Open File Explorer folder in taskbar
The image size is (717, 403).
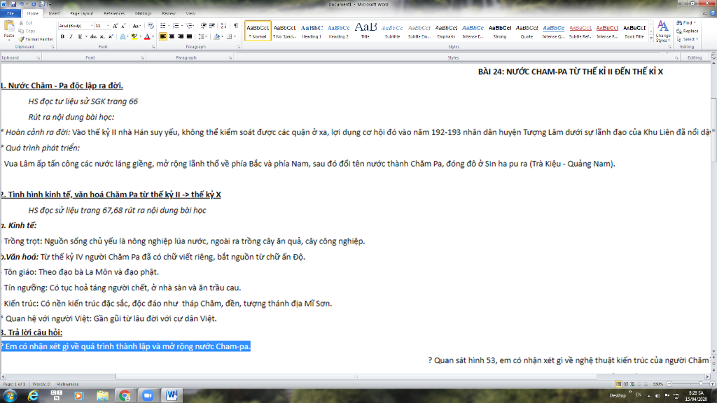pyautogui.click(x=102, y=396)
